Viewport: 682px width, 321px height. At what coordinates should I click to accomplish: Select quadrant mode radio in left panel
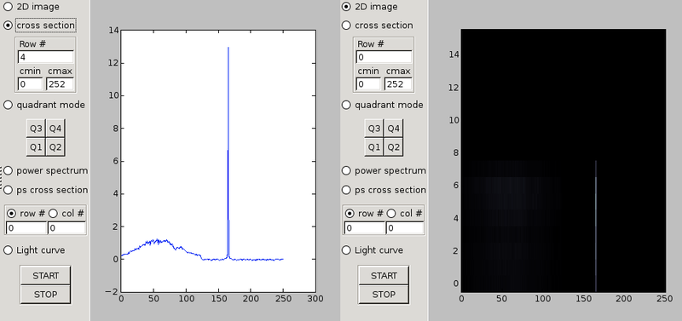(x=8, y=105)
